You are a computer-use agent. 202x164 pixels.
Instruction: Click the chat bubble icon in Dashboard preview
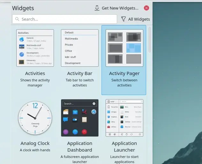tap(65, 120)
